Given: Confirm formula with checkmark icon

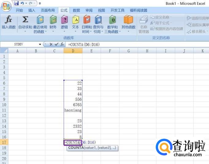Looking at the screenshot, I should click(56, 44).
